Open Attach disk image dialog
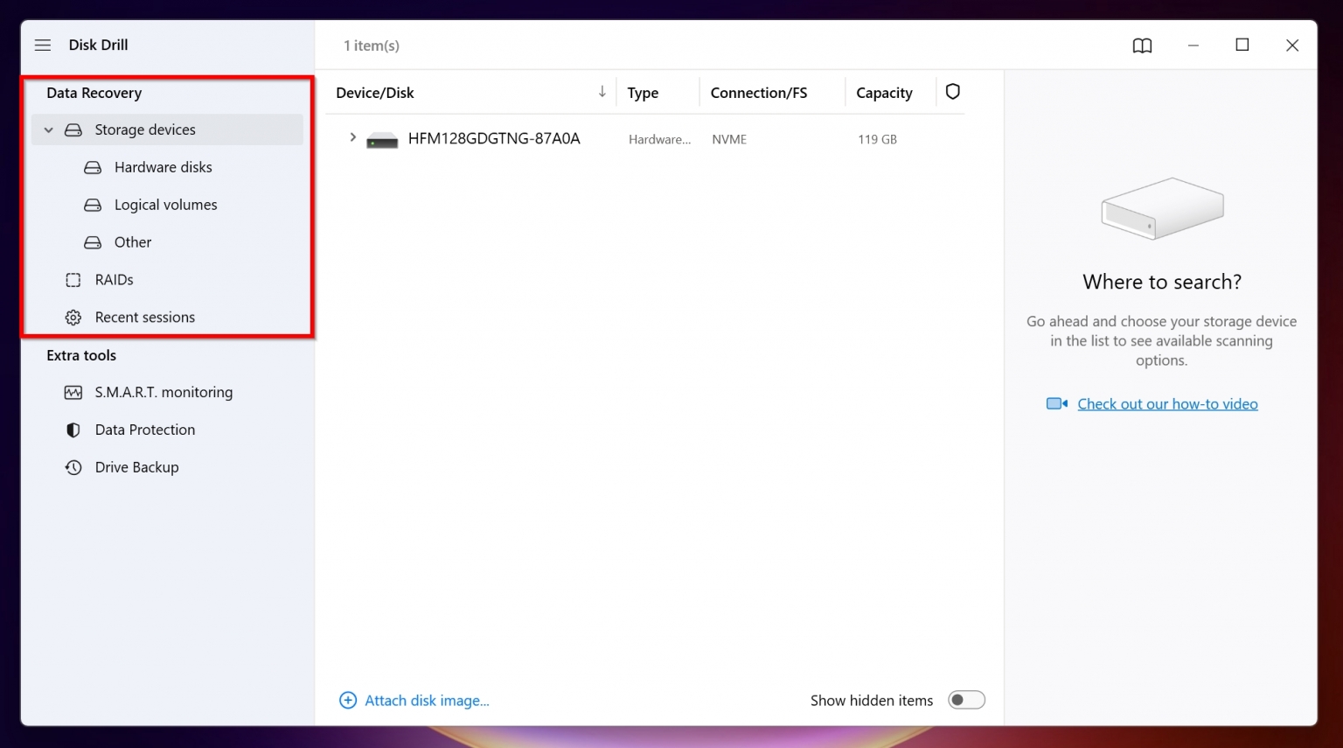The height and width of the screenshot is (748, 1343). 414,700
